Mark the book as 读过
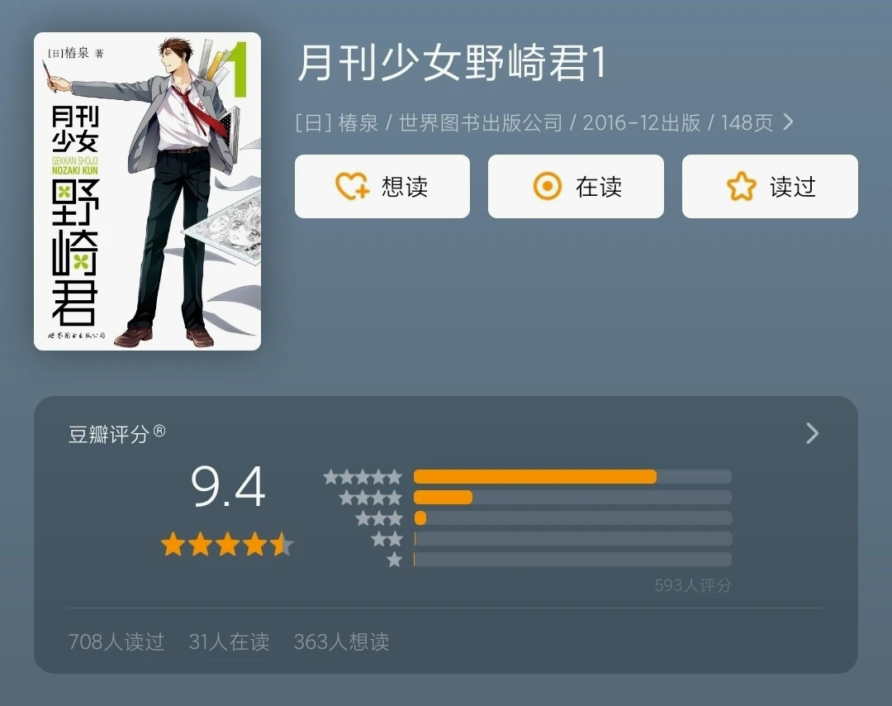Viewport: 892px width, 706px height. click(x=770, y=186)
